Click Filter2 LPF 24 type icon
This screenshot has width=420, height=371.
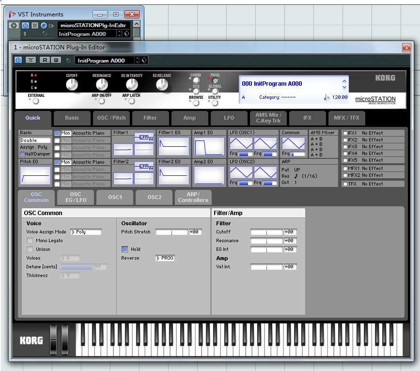tap(144, 167)
